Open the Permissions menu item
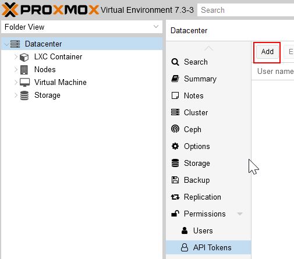 [x=208, y=214]
